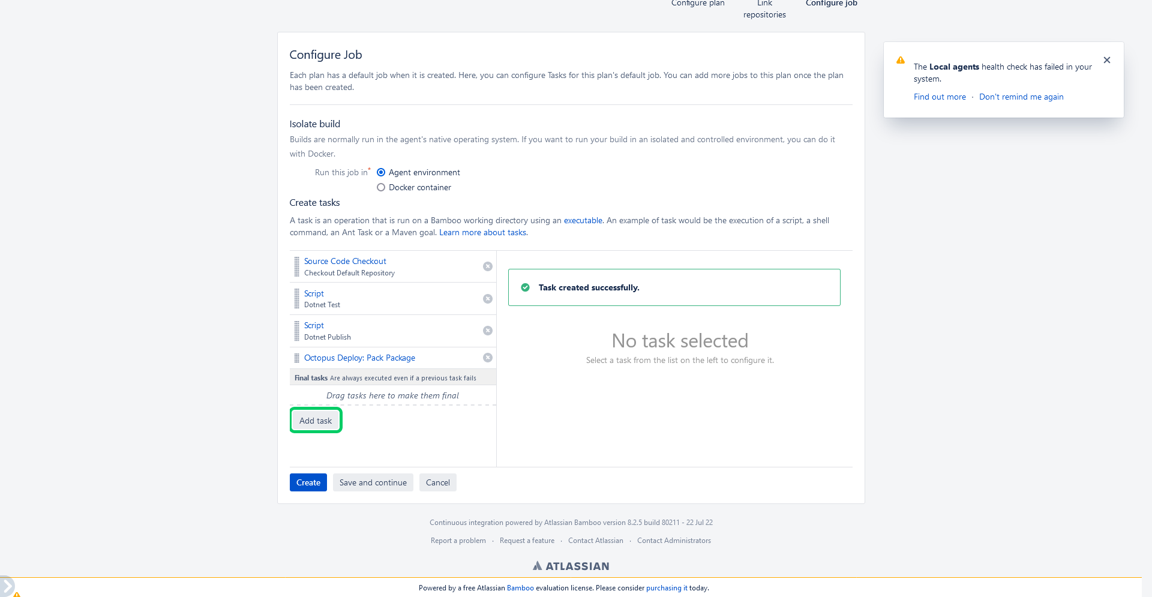Image resolution: width=1152 pixels, height=597 pixels.
Task: Click Save and continue
Action: point(373,482)
